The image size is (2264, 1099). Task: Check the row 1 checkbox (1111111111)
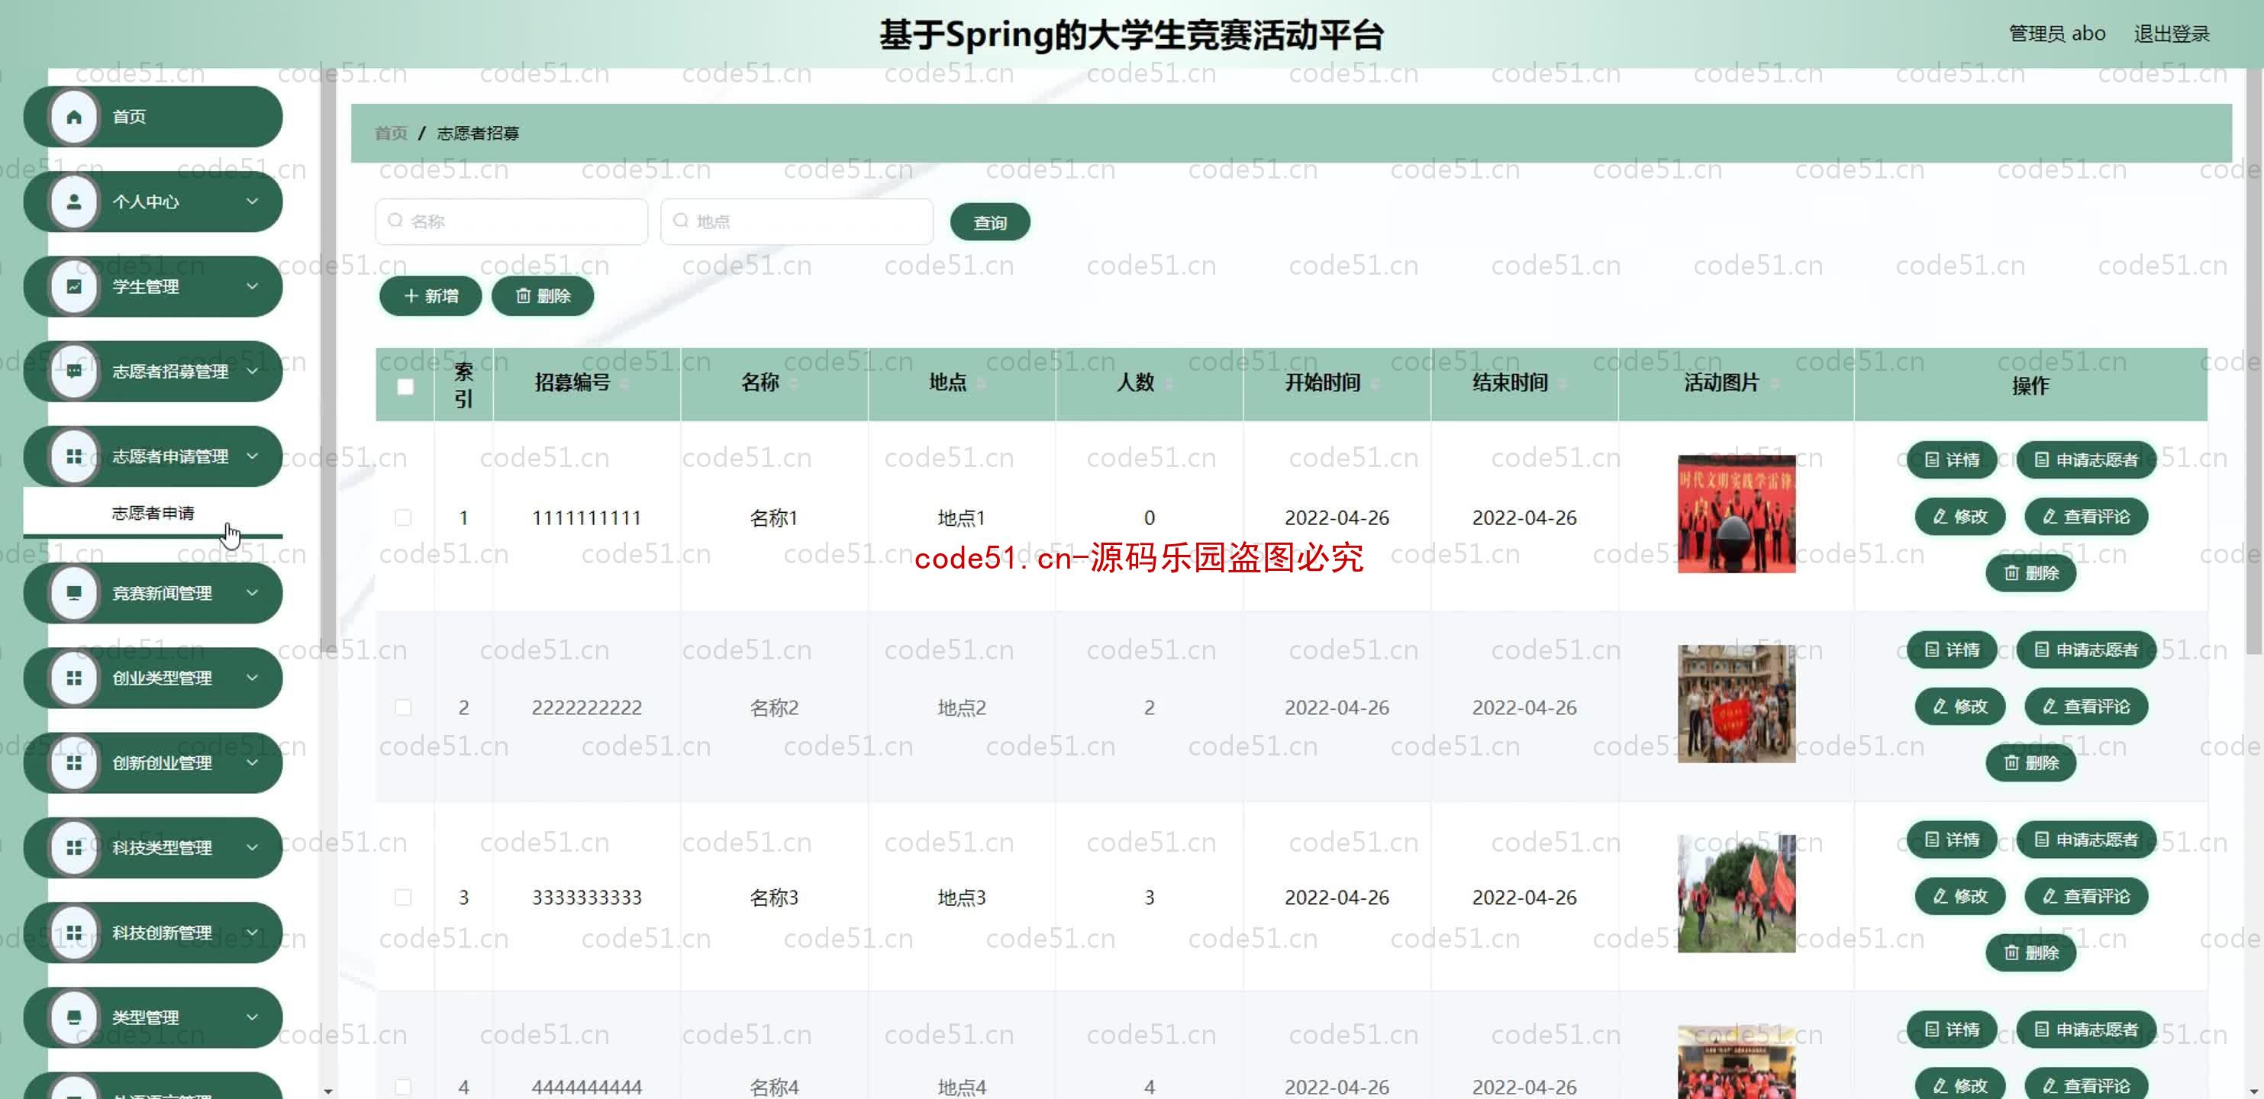[x=403, y=517]
